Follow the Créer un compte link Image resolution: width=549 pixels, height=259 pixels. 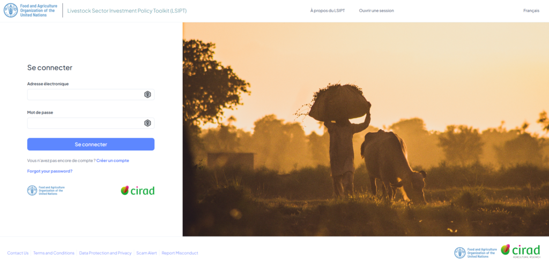coord(113,161)
